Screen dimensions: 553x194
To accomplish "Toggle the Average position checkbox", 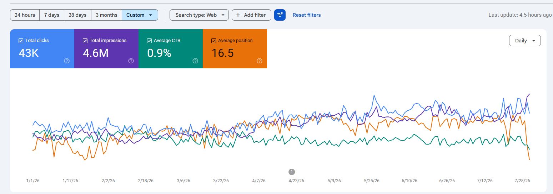I will click(x=213, y=41).
